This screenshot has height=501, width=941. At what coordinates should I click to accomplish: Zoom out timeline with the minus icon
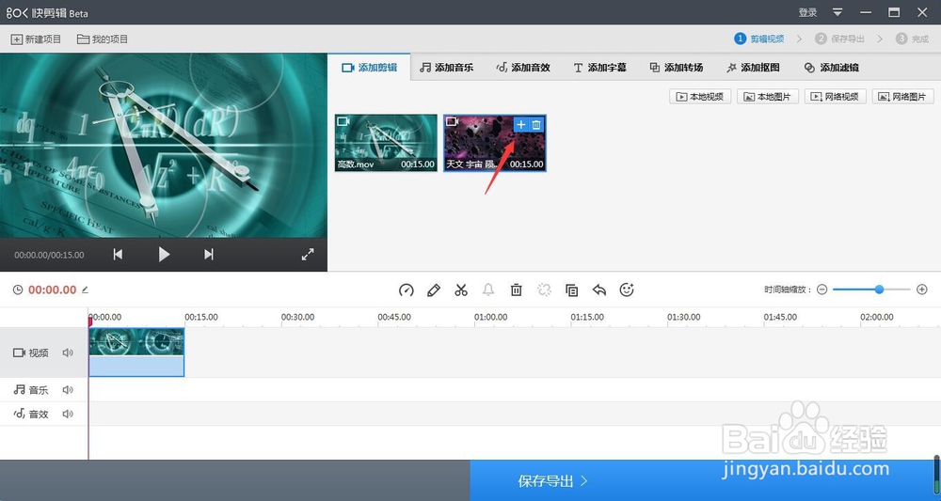[822, 290]
